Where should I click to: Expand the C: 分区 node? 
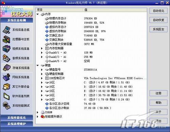(x=42, y=83)
